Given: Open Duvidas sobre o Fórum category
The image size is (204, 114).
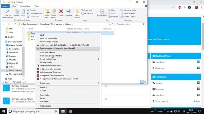Looking at the screenshot, I should (22, 99).
